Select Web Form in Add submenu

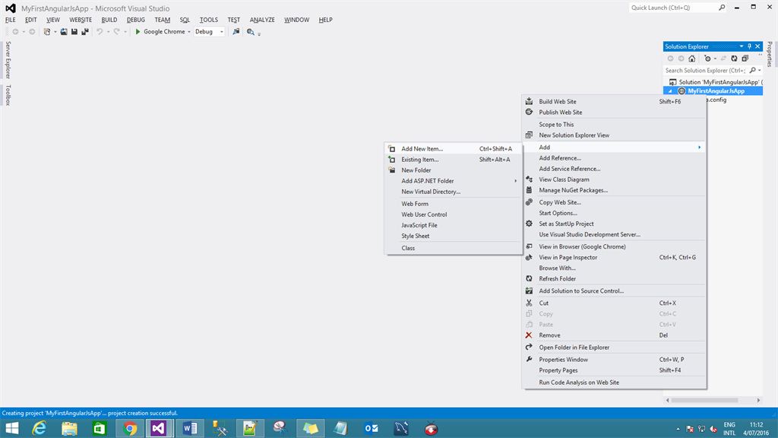click(454, 204)
